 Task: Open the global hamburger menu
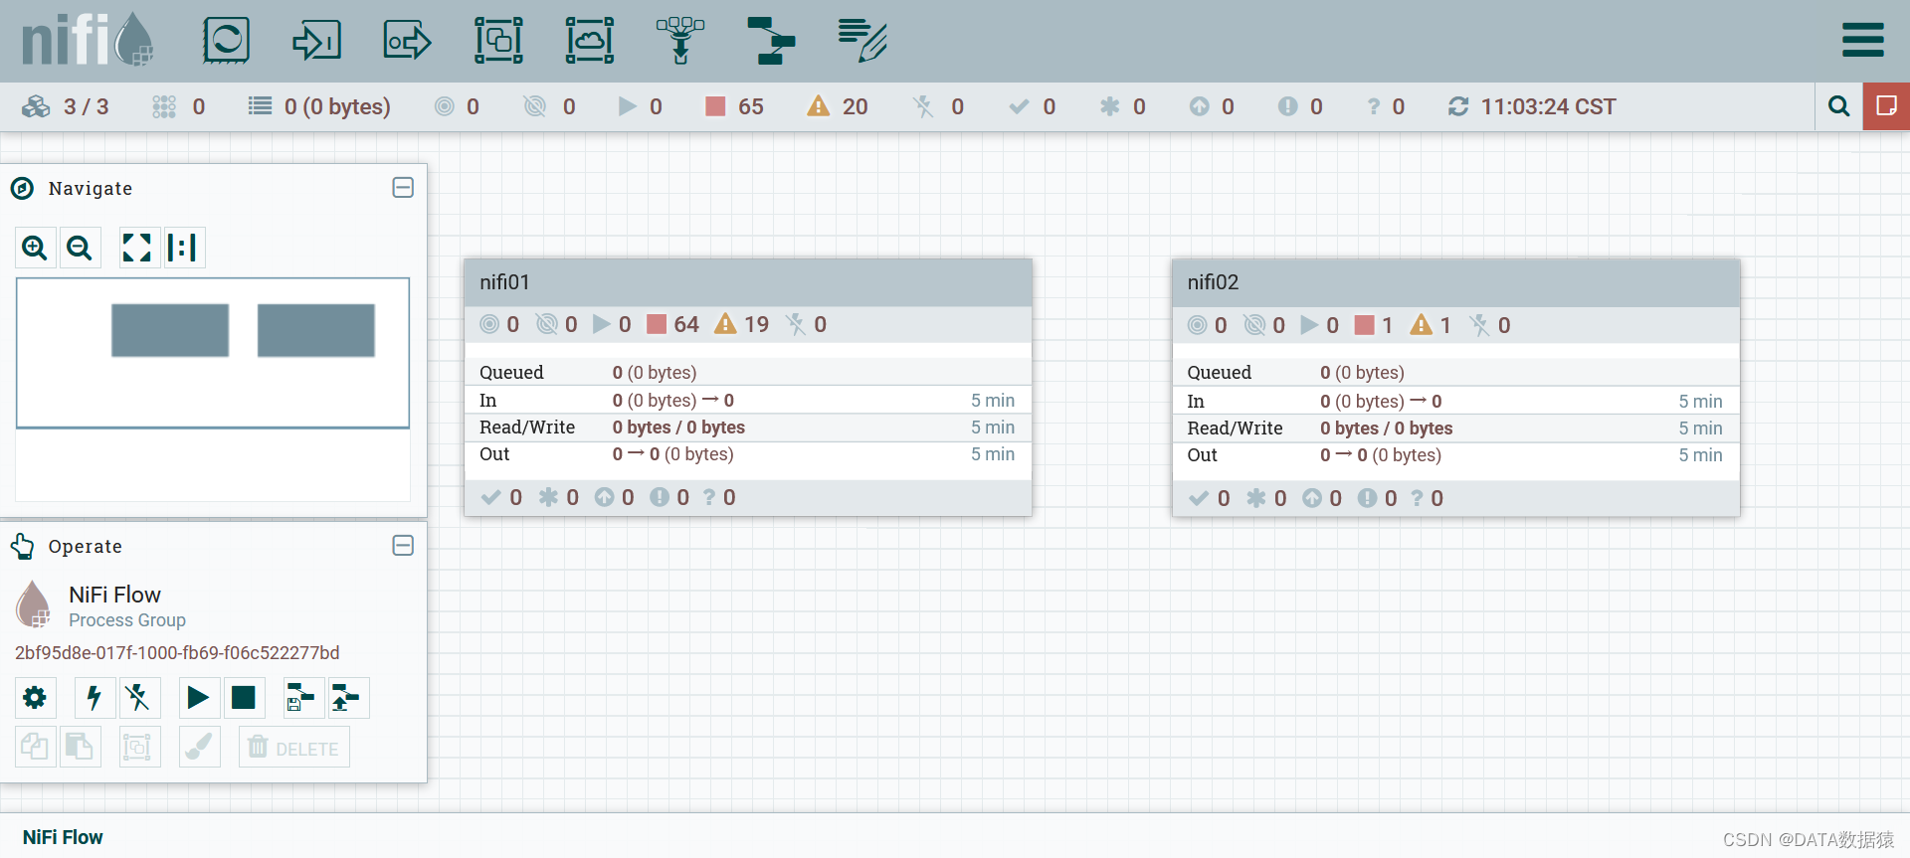point(1862,41)
